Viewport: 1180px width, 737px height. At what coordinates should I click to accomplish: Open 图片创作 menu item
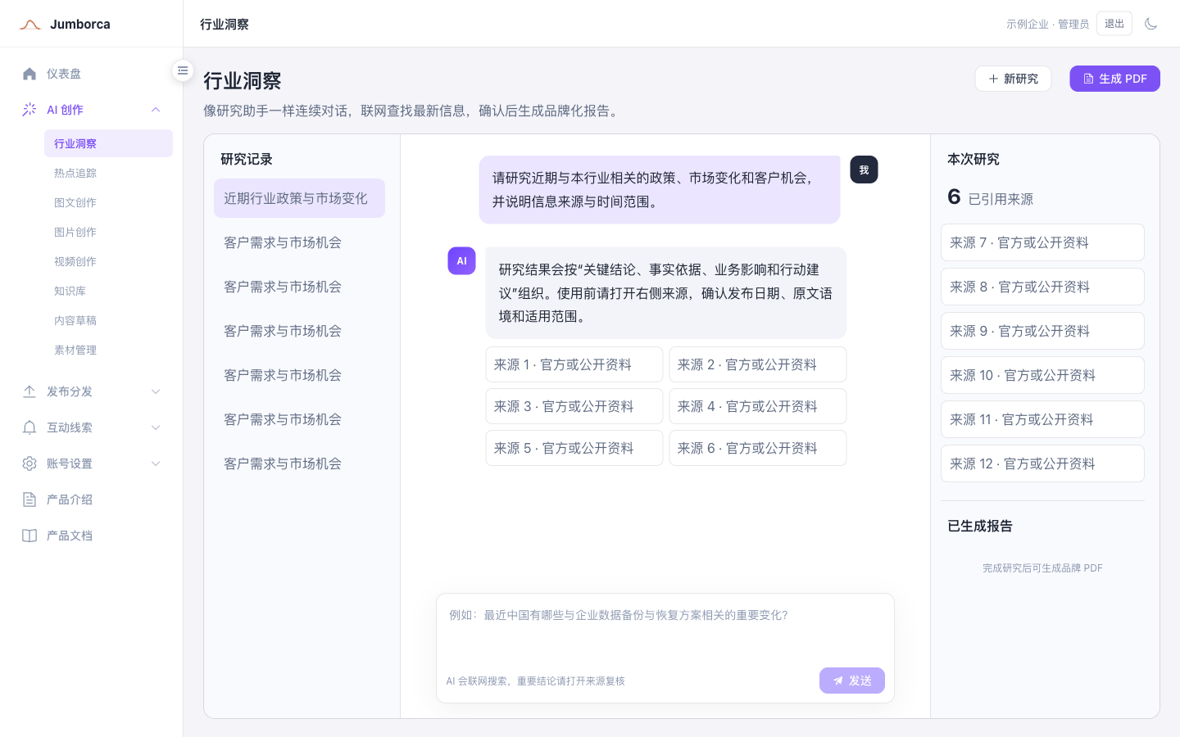(108, 232)
